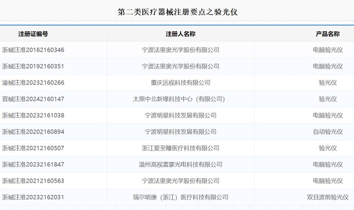Click 电脑验光仪 in row 浙械注准20192160351
This screenshot has width=354, height=210.
point(328,66)
